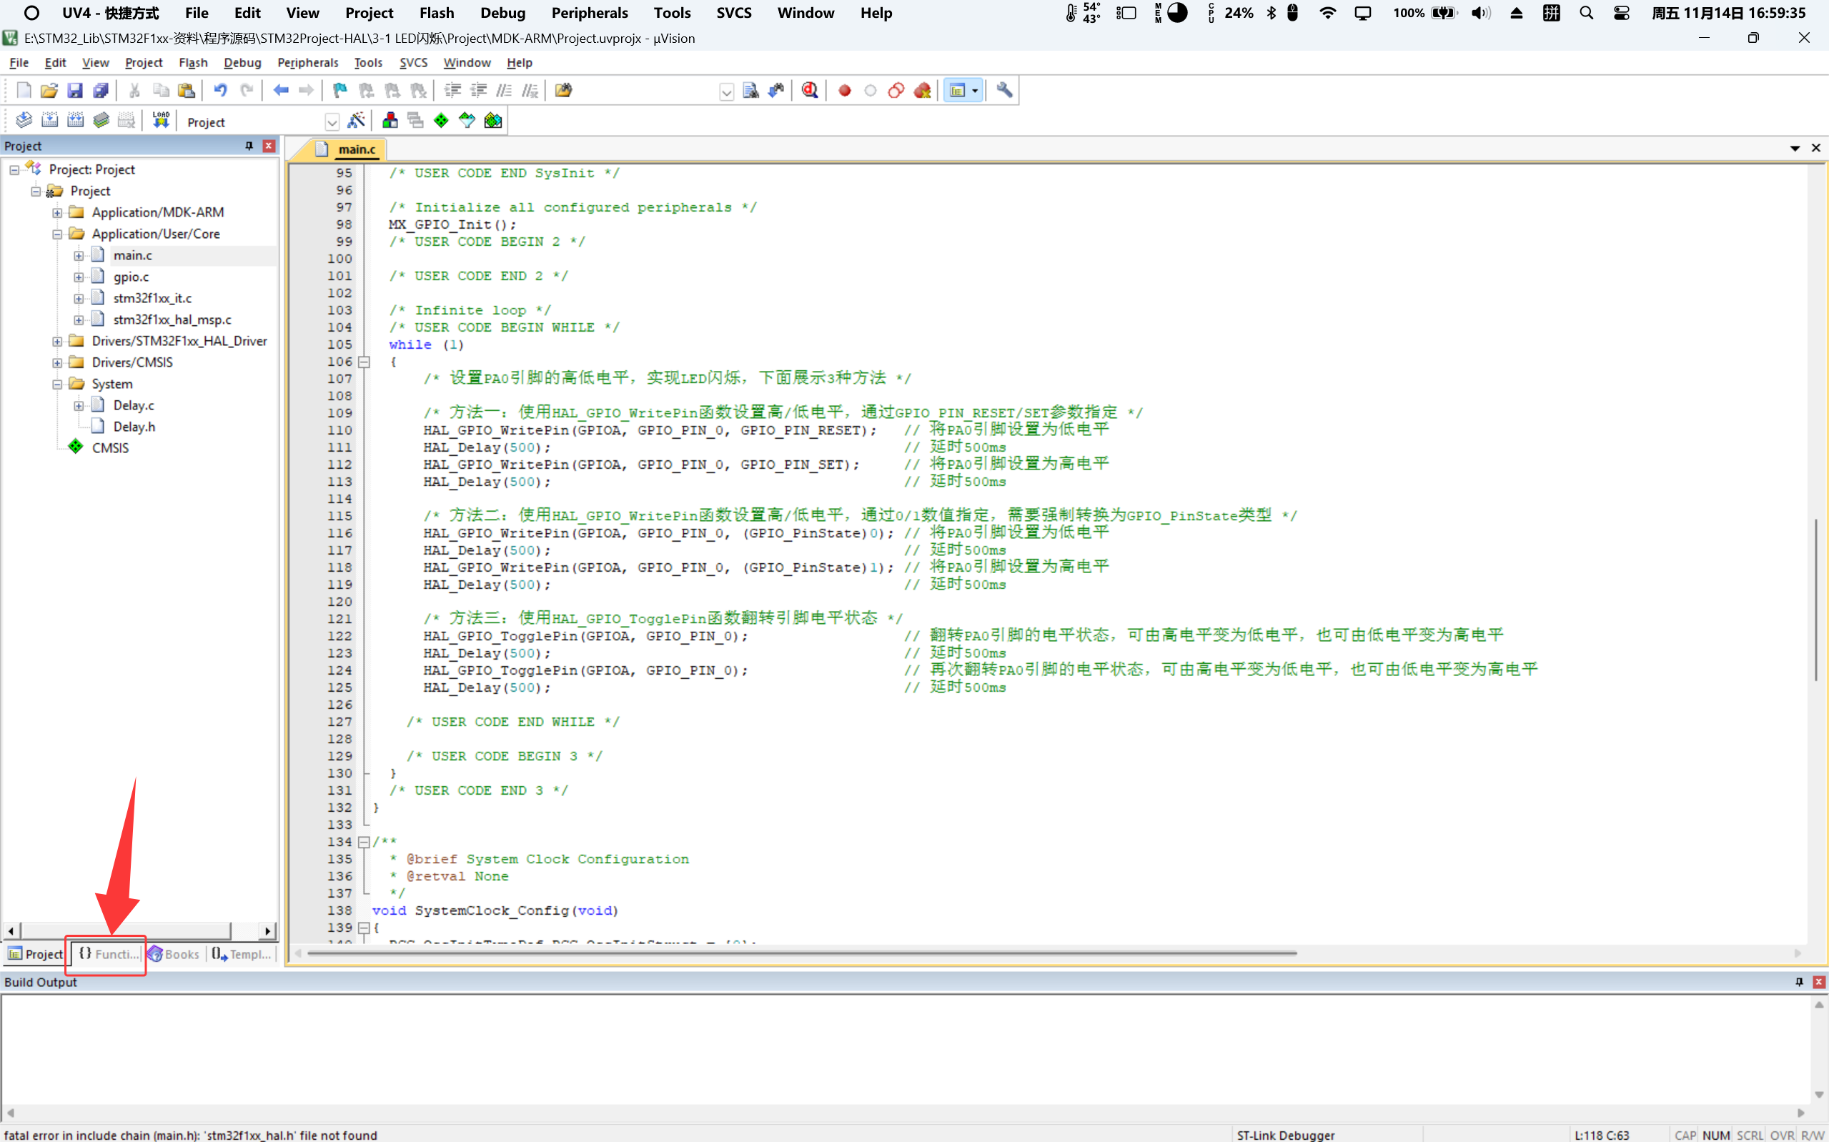
Task: Open gpio.c in project tree
Action: [131, 277]
